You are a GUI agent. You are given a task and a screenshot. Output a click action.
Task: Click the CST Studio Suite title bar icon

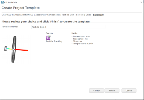click(x=2, y=2)
